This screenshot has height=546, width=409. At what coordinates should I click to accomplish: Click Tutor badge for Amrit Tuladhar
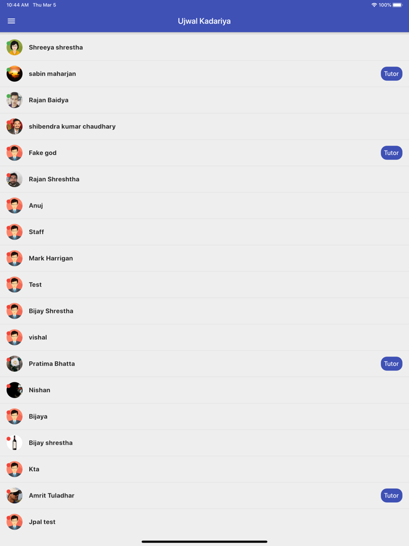[391, 496]
